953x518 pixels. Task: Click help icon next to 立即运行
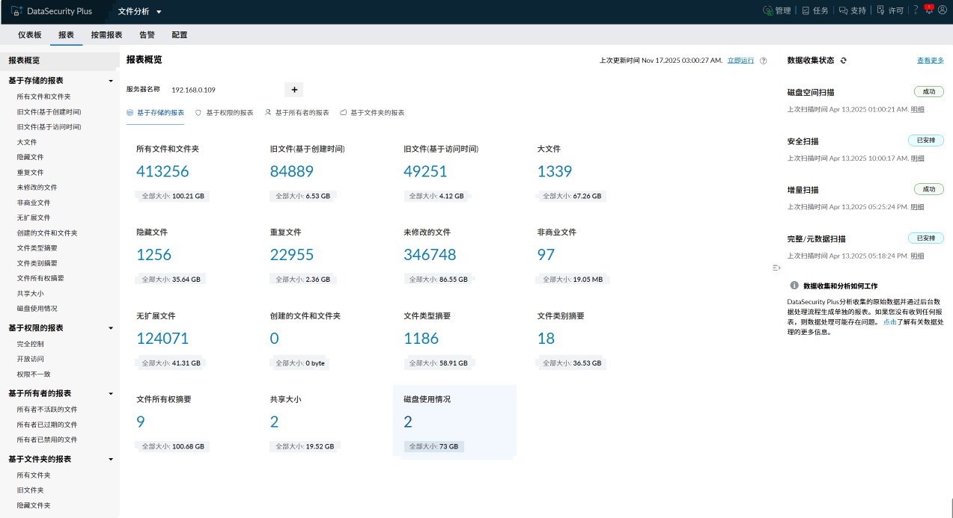pos(764,61)
